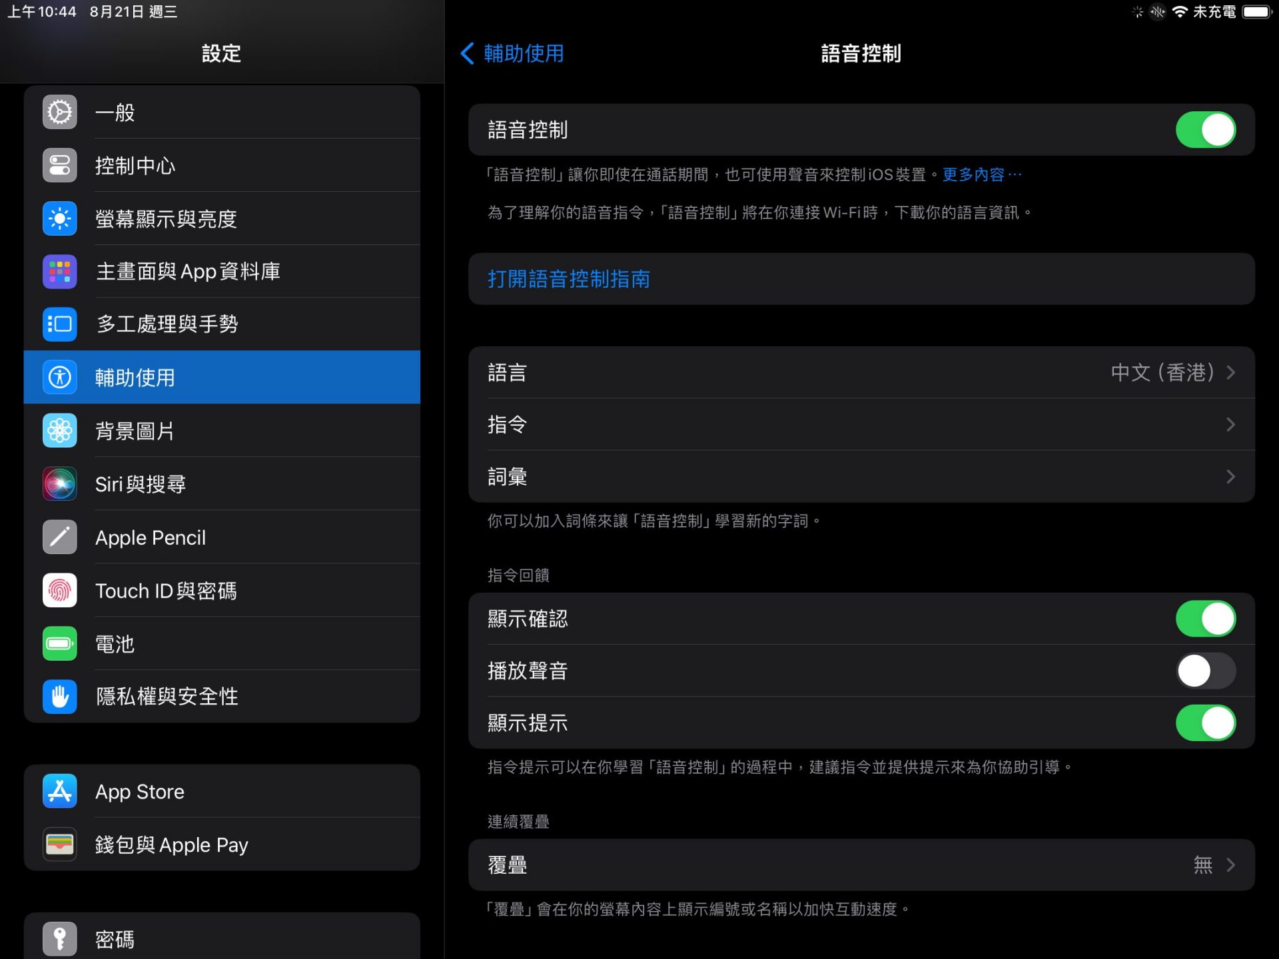Screen dimensions: 1279x959
Task: Open the 覆疊 overlay option set to 無
Action: point(861,865)
